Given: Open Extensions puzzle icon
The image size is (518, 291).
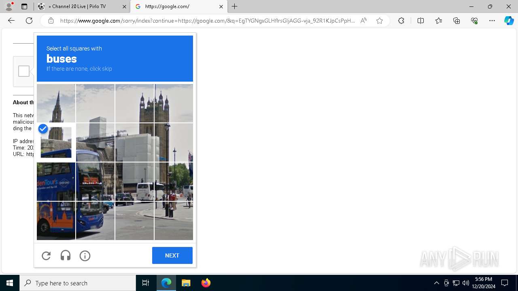Looking at the screenshot, I should pos(401,21).
